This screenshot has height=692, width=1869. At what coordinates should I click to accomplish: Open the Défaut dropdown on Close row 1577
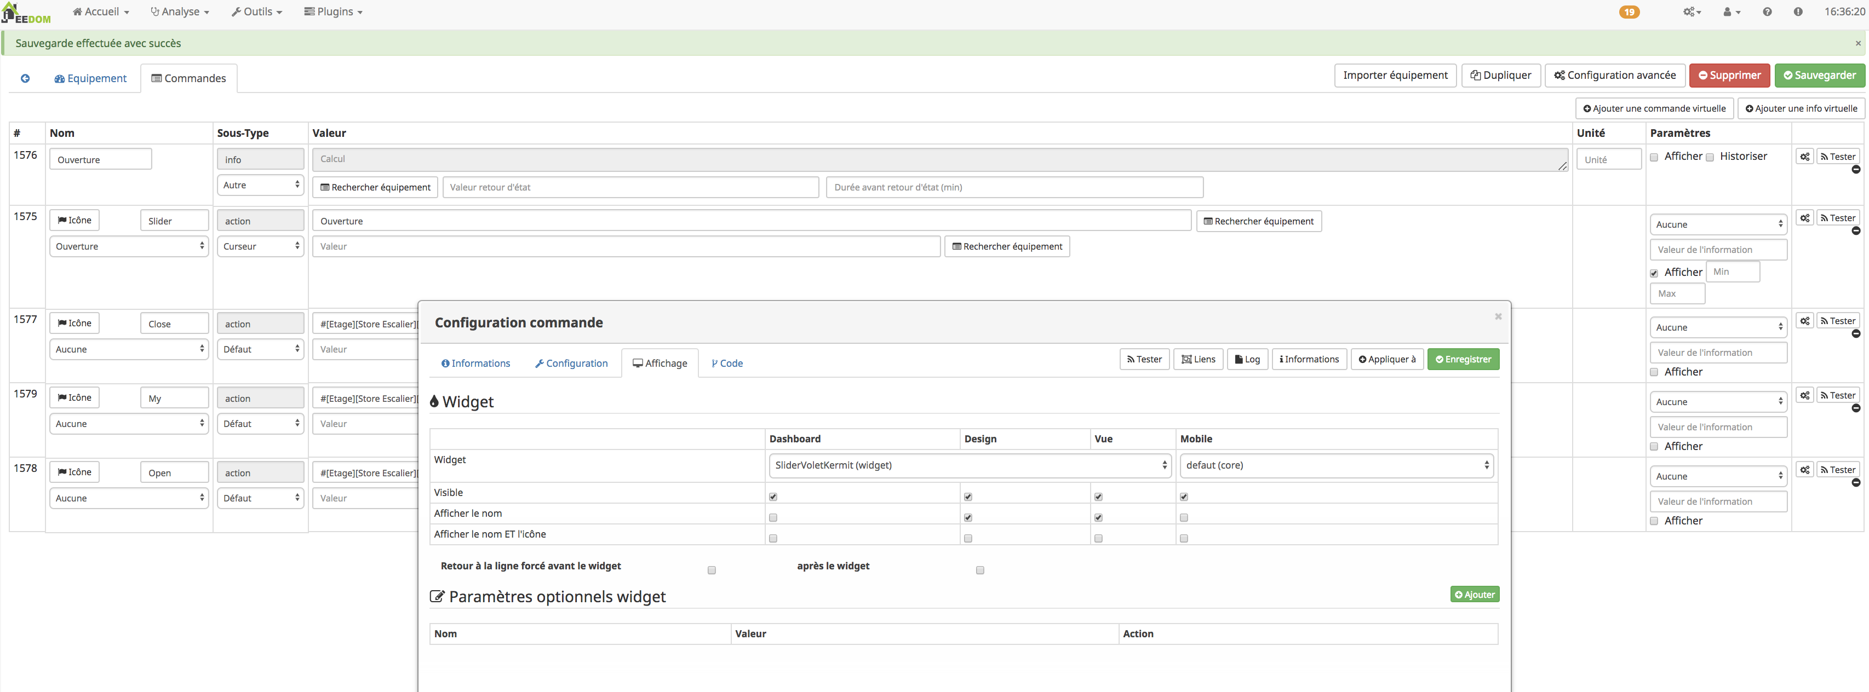point(261,350)
